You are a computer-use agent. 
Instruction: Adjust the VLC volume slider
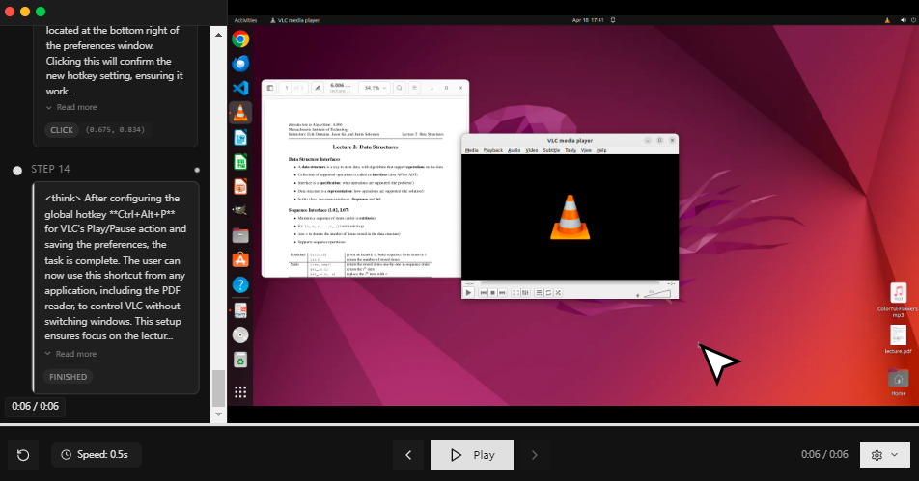[656, 292]
